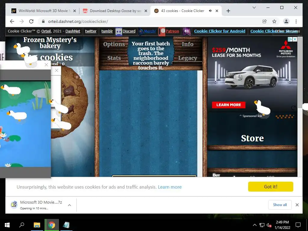Open the Merch! link
Screen dimensions: 308x231
coord(150,31)
